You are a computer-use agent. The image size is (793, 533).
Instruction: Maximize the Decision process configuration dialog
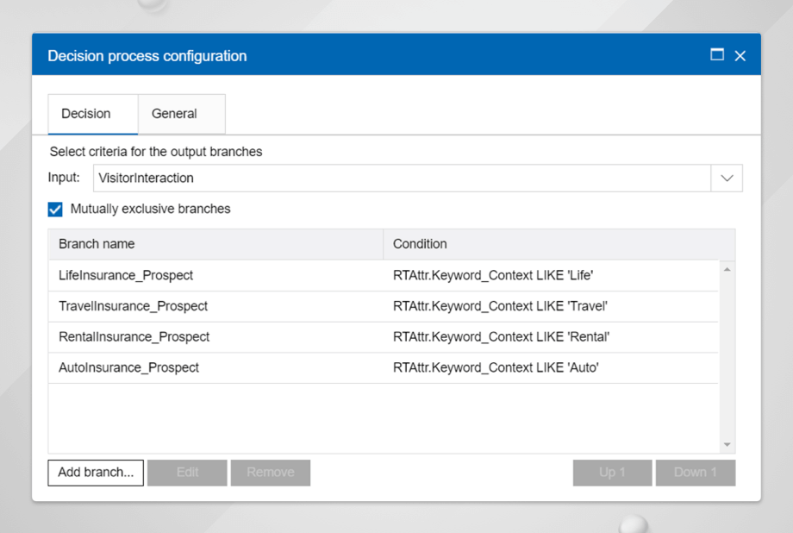[716, 54]
